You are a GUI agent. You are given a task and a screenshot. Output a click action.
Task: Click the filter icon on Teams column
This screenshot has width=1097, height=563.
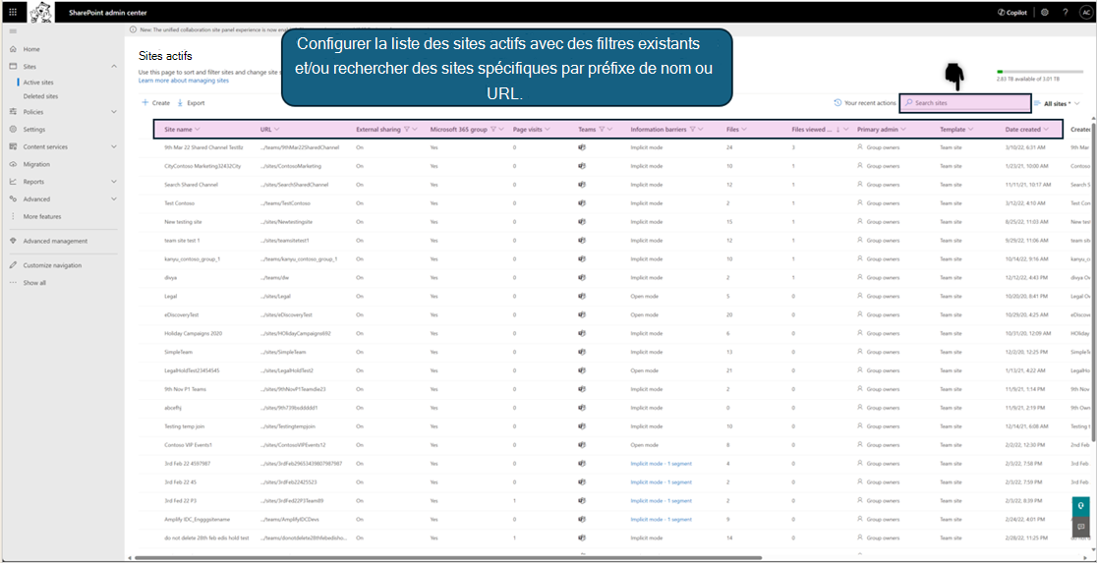click(x=602, y=130)
